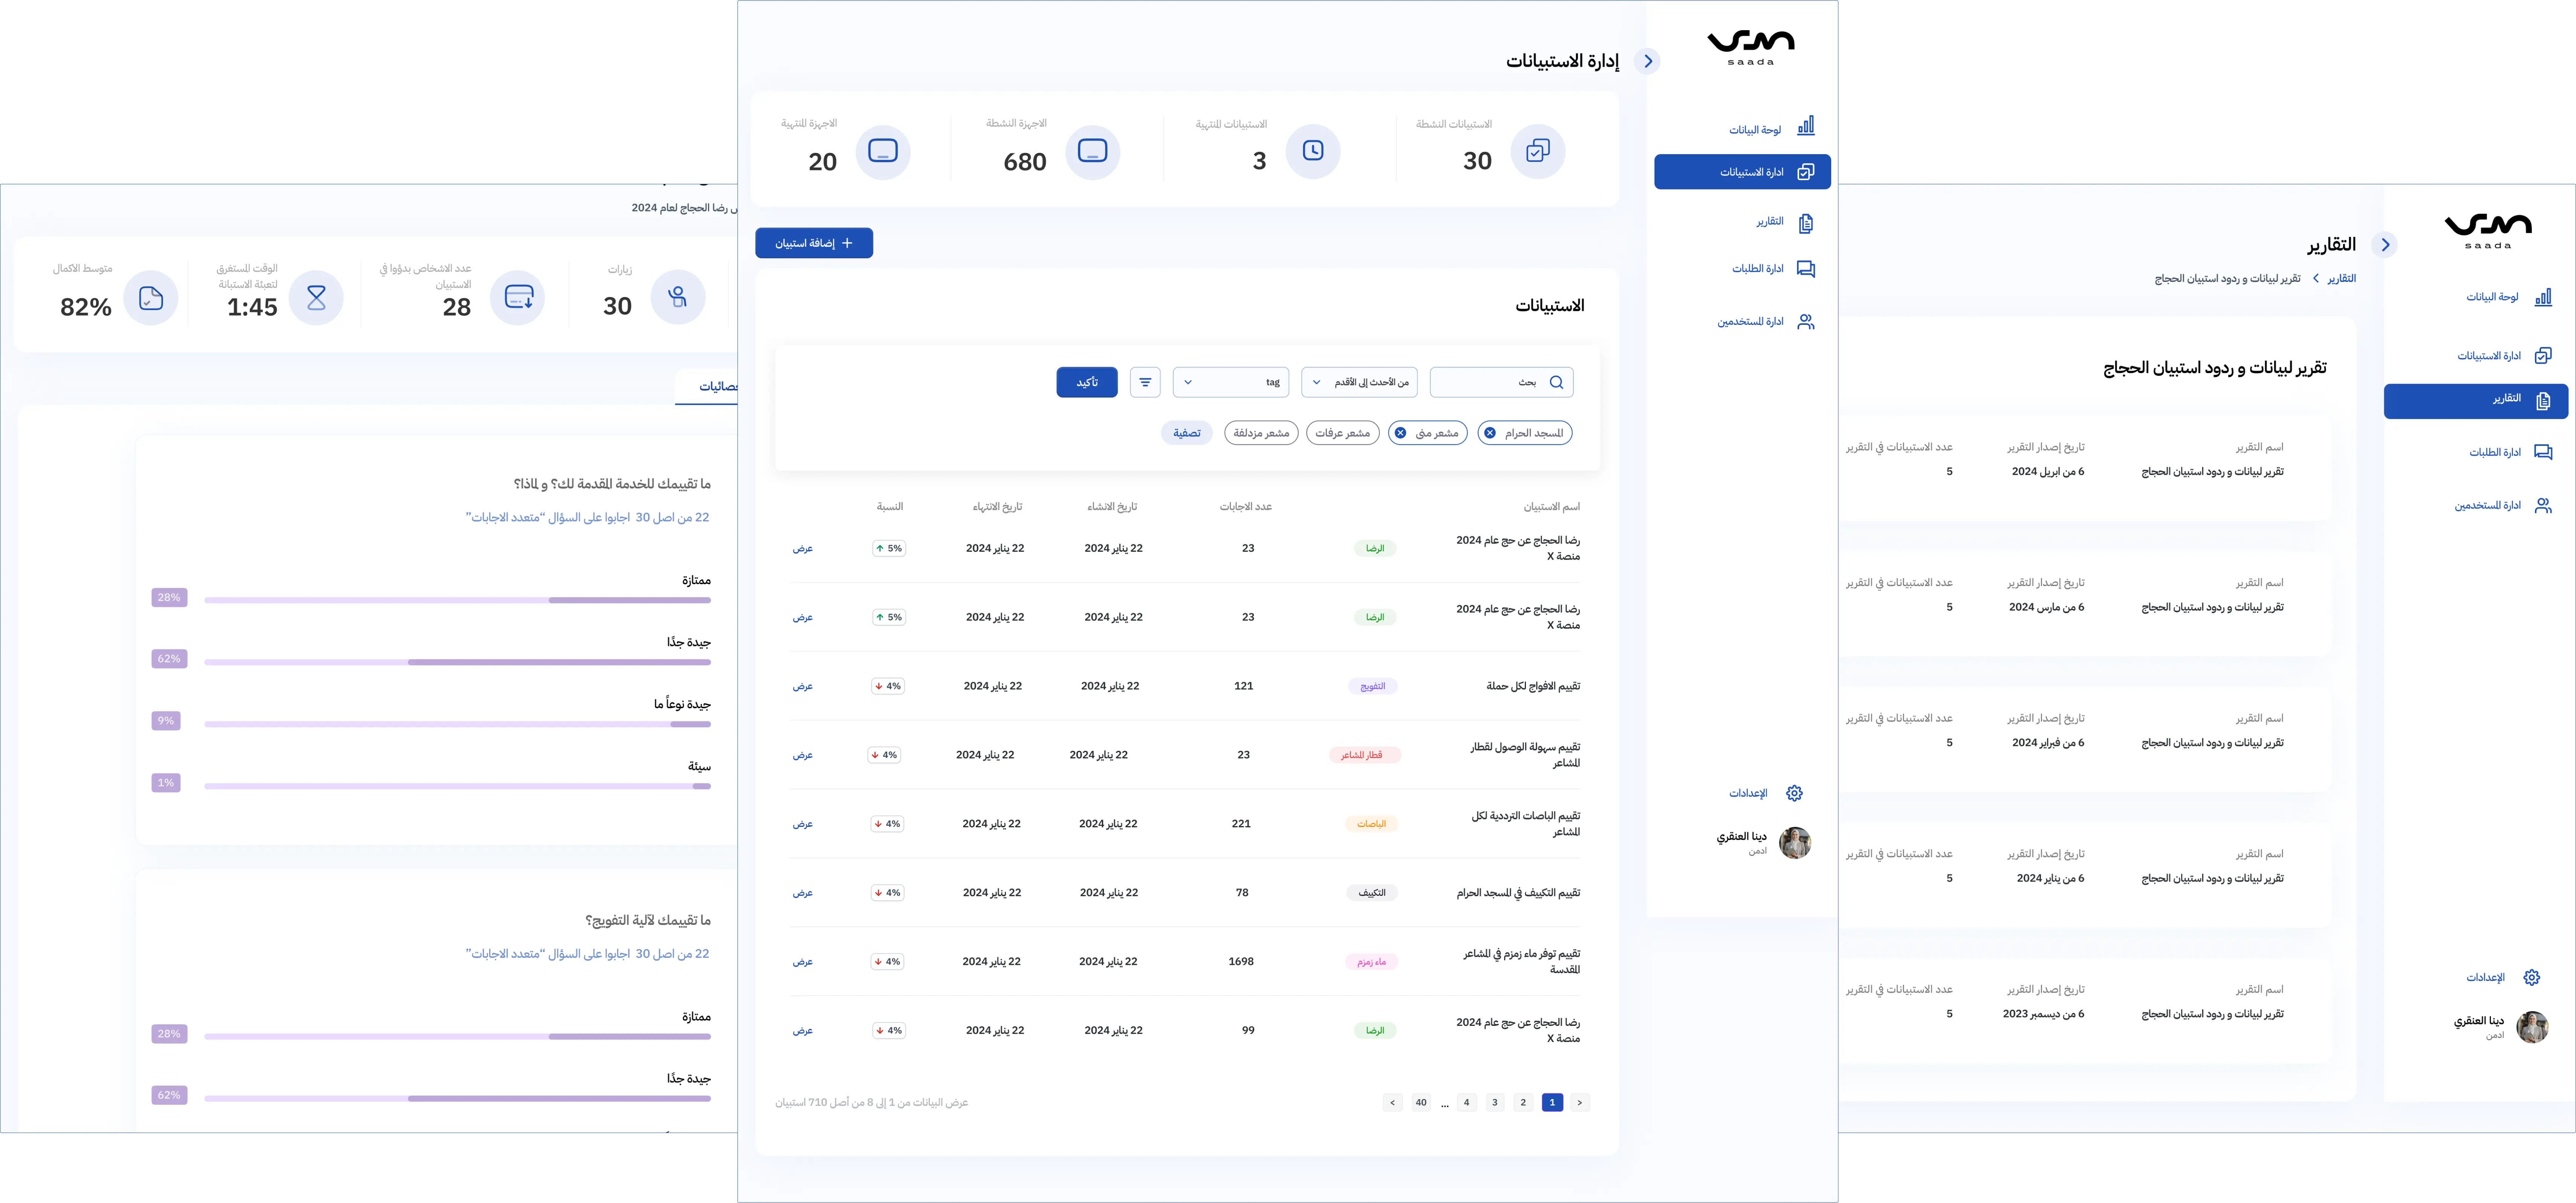Remove the مشعر منى filter chip
The image size is (2576, 1203).
tap(1400, 433)
